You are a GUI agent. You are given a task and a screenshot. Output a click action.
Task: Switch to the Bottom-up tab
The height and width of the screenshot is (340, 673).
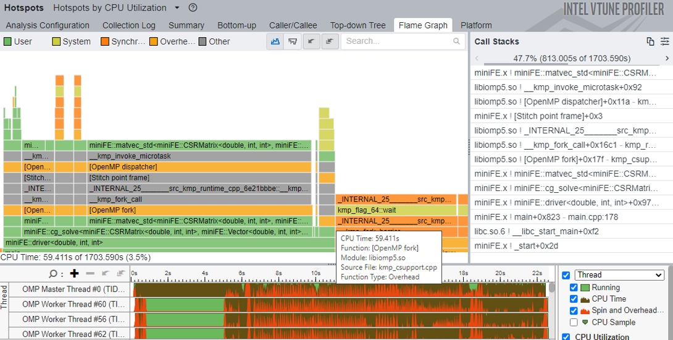[x=236, y=25]
